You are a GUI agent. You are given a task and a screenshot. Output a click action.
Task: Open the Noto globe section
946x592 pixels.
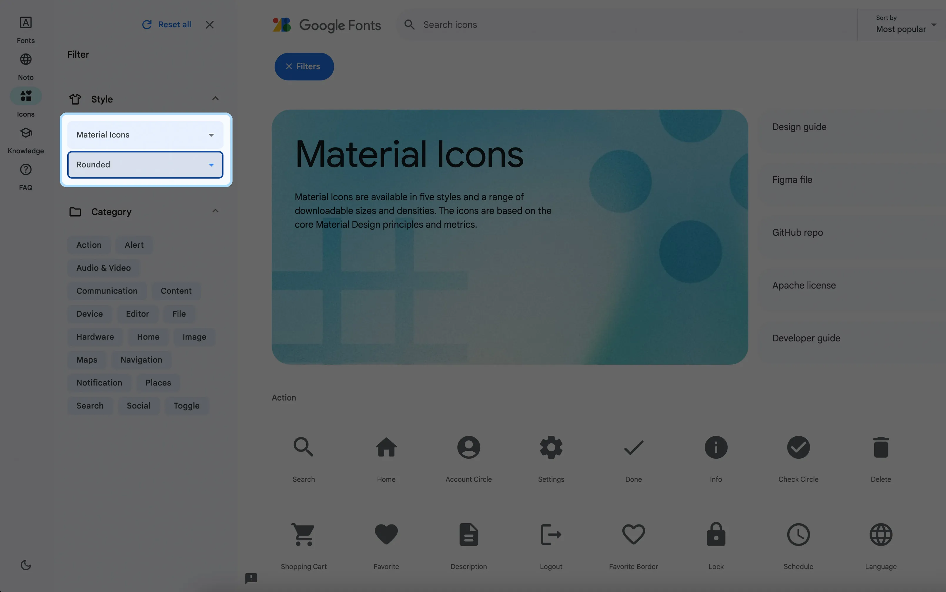(x=26, y=67)
